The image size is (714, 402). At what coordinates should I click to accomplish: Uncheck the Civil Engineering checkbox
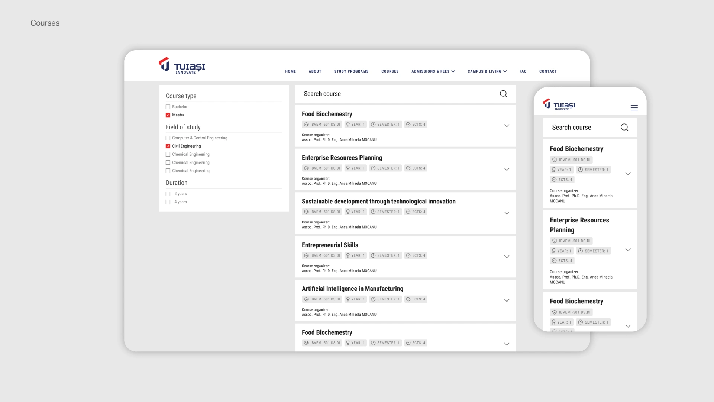(x=168, y=146)
